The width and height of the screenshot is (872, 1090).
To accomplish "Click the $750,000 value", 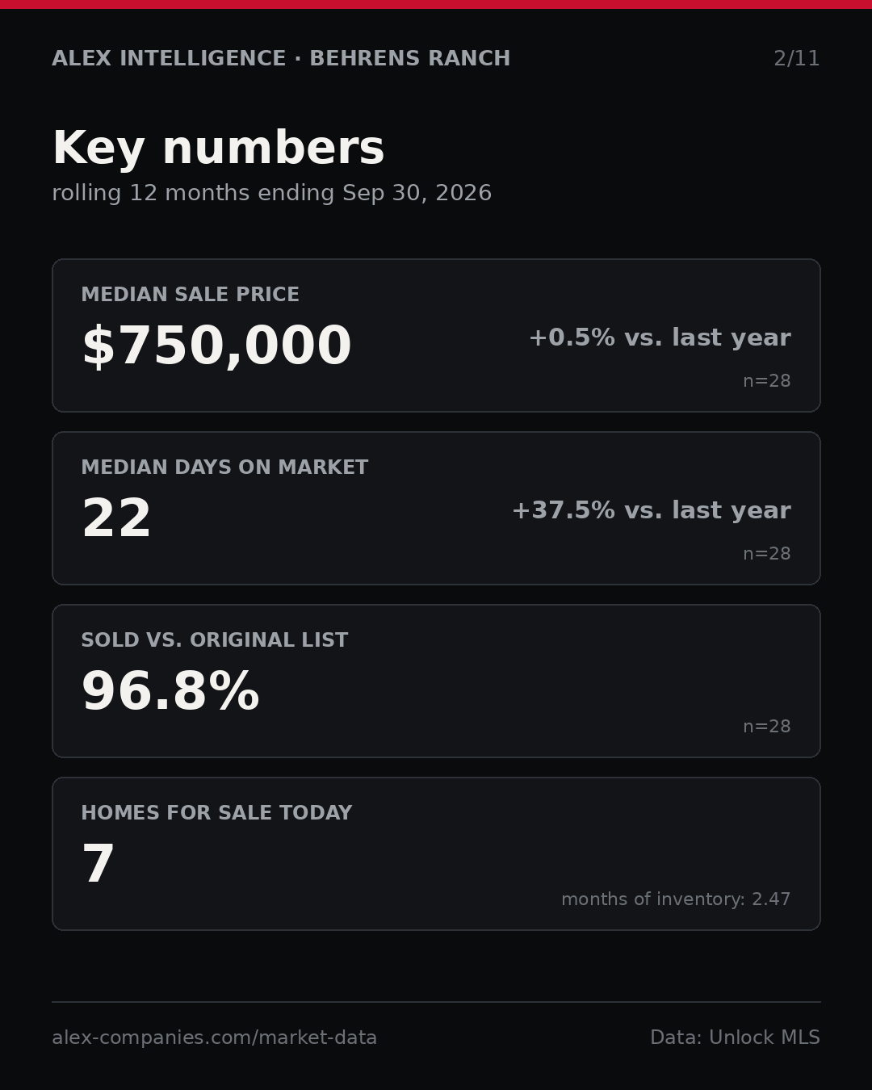I will pos(216,346).
